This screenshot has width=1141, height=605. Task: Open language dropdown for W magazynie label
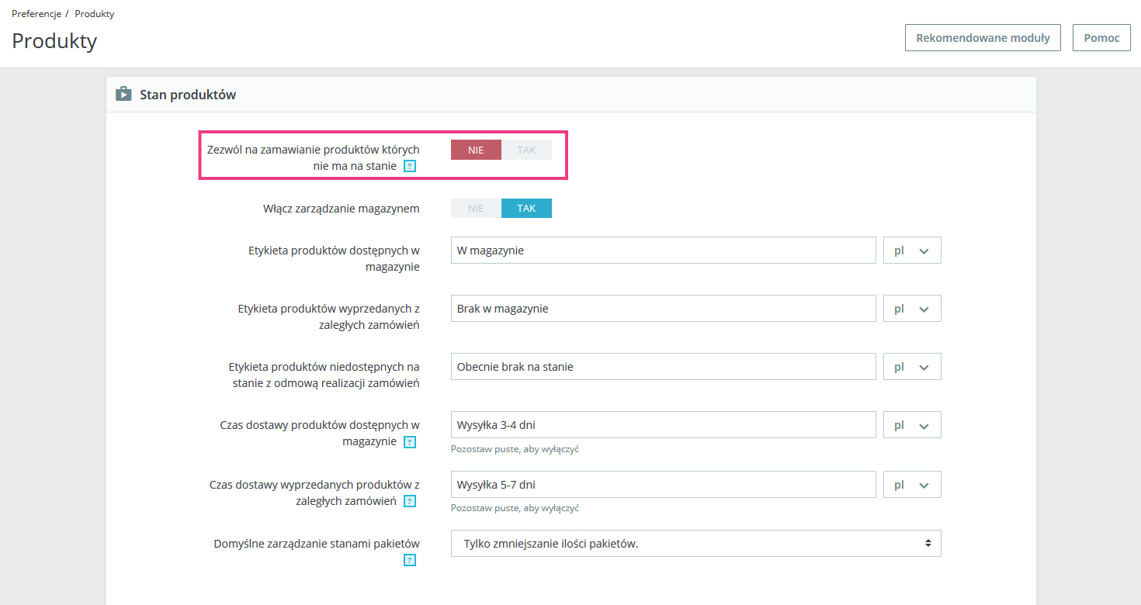coord(912,251)
